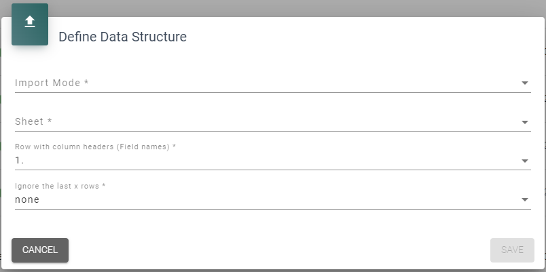Click the disabled Save button
Screen dimensions: 546x272
click(512, 250)
